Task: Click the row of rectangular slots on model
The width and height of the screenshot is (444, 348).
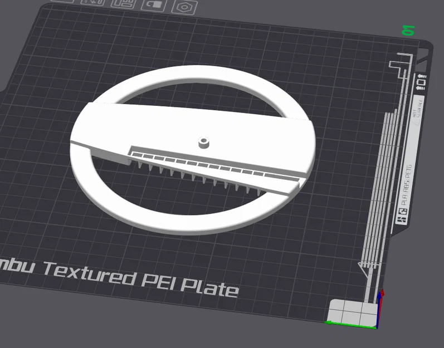Action: 215,166
